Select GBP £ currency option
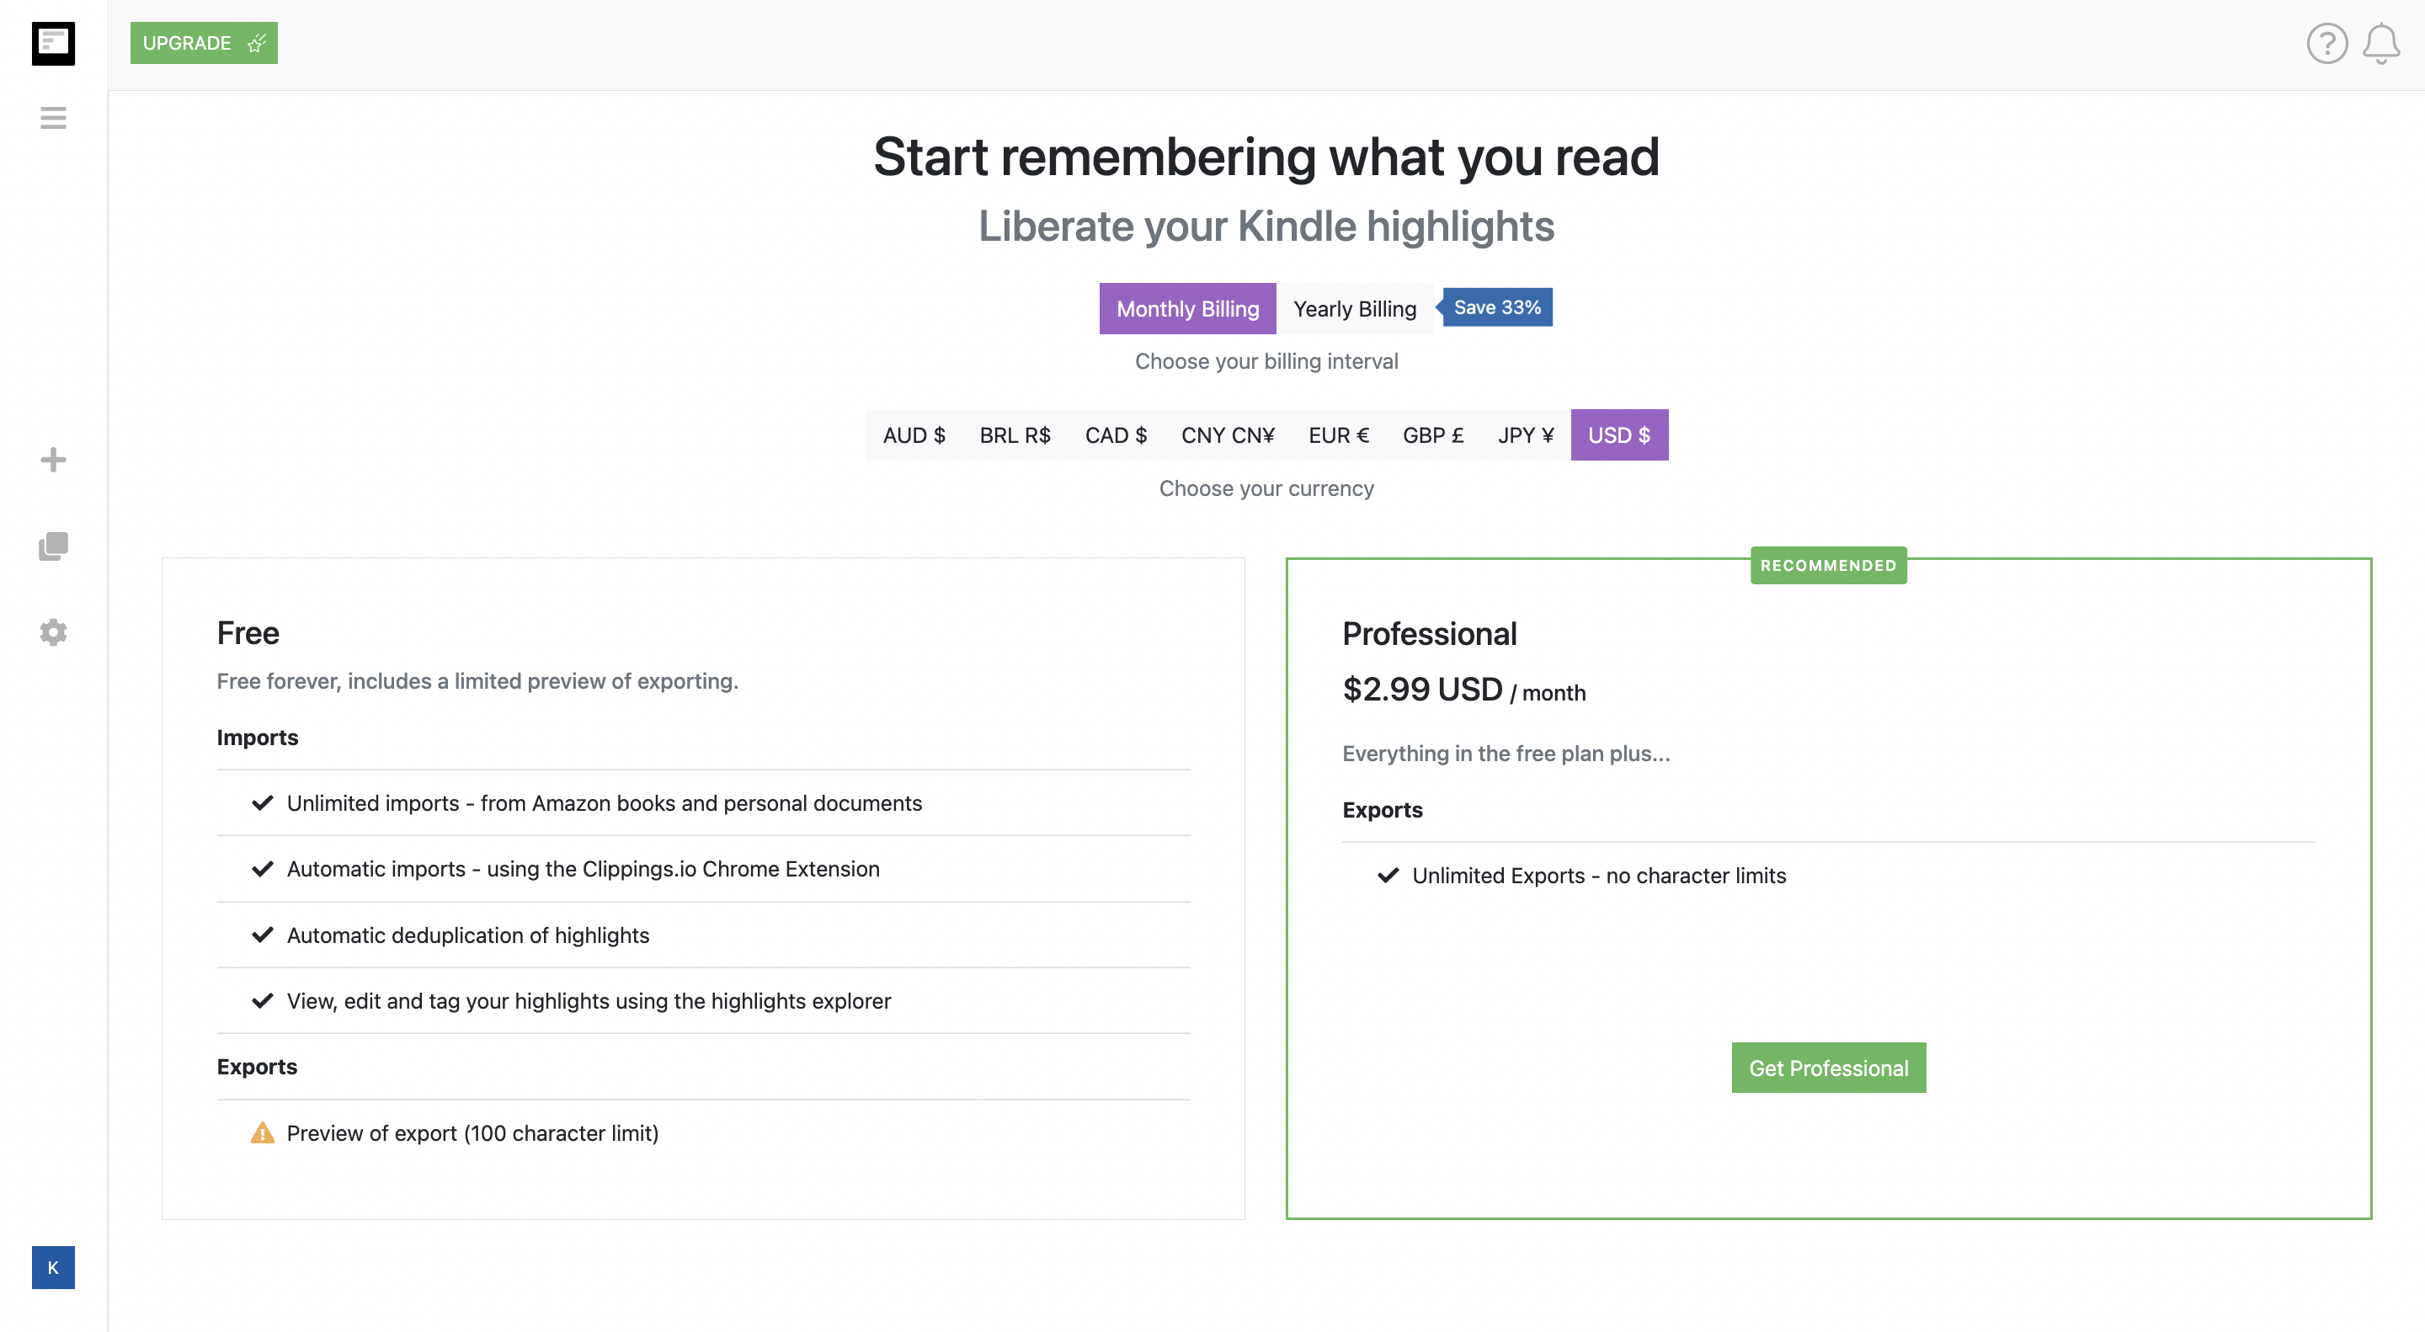The height and width of the screenshot is (1332, 2425). point(1433,435)
